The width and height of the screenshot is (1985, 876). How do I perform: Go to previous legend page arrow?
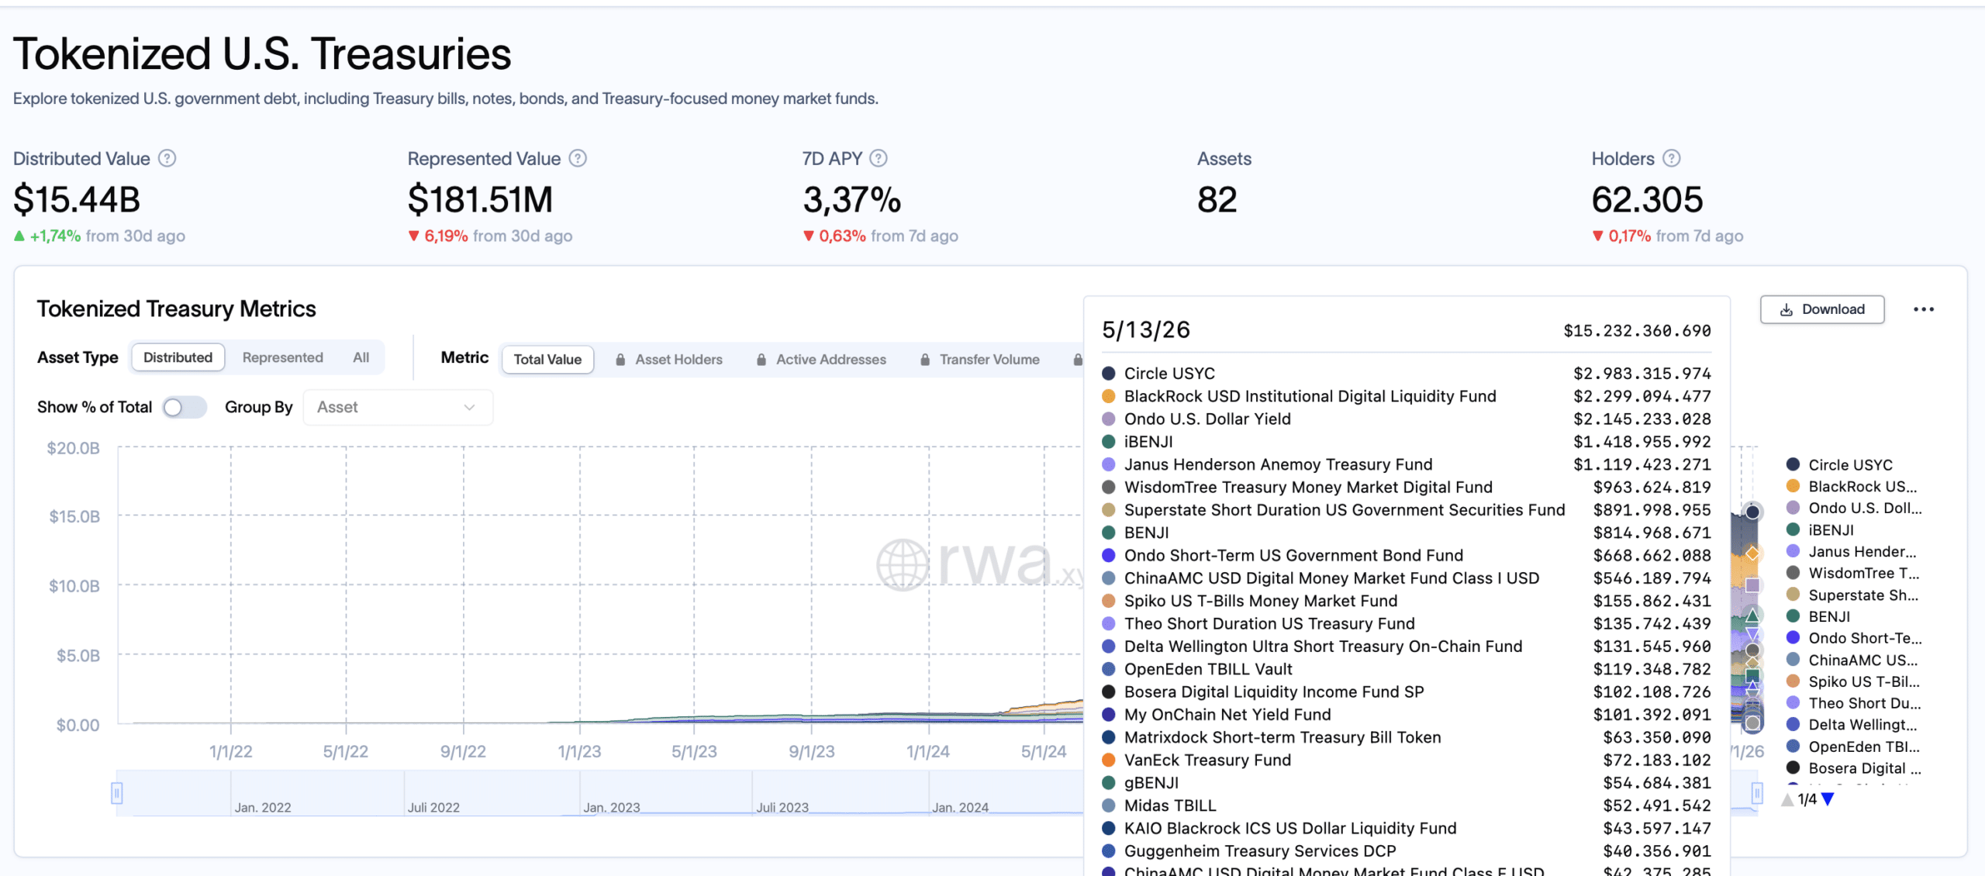1788,799
